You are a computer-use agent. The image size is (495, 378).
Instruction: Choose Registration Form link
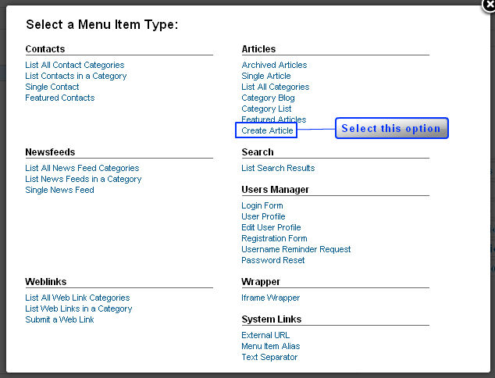click(x=274, y=238)
